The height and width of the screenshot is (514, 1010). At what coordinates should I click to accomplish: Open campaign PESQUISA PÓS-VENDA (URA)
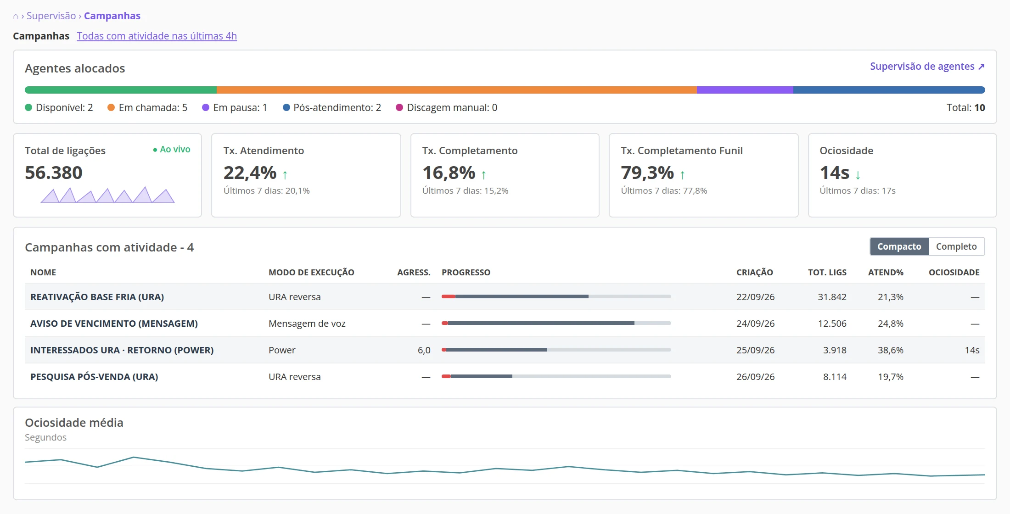coord(94,377)
